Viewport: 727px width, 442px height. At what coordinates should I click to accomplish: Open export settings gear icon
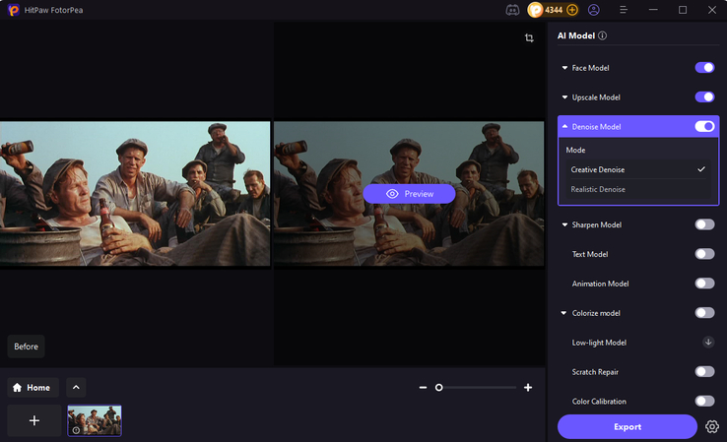point(712,426)
